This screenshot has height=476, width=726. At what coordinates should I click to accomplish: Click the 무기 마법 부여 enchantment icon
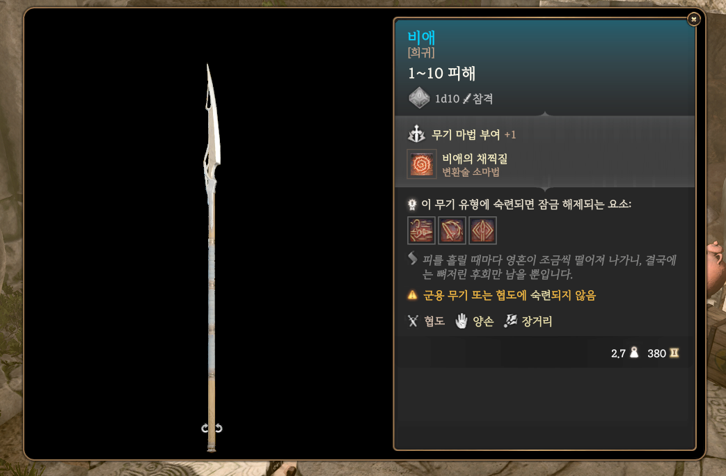pos(416,134)
